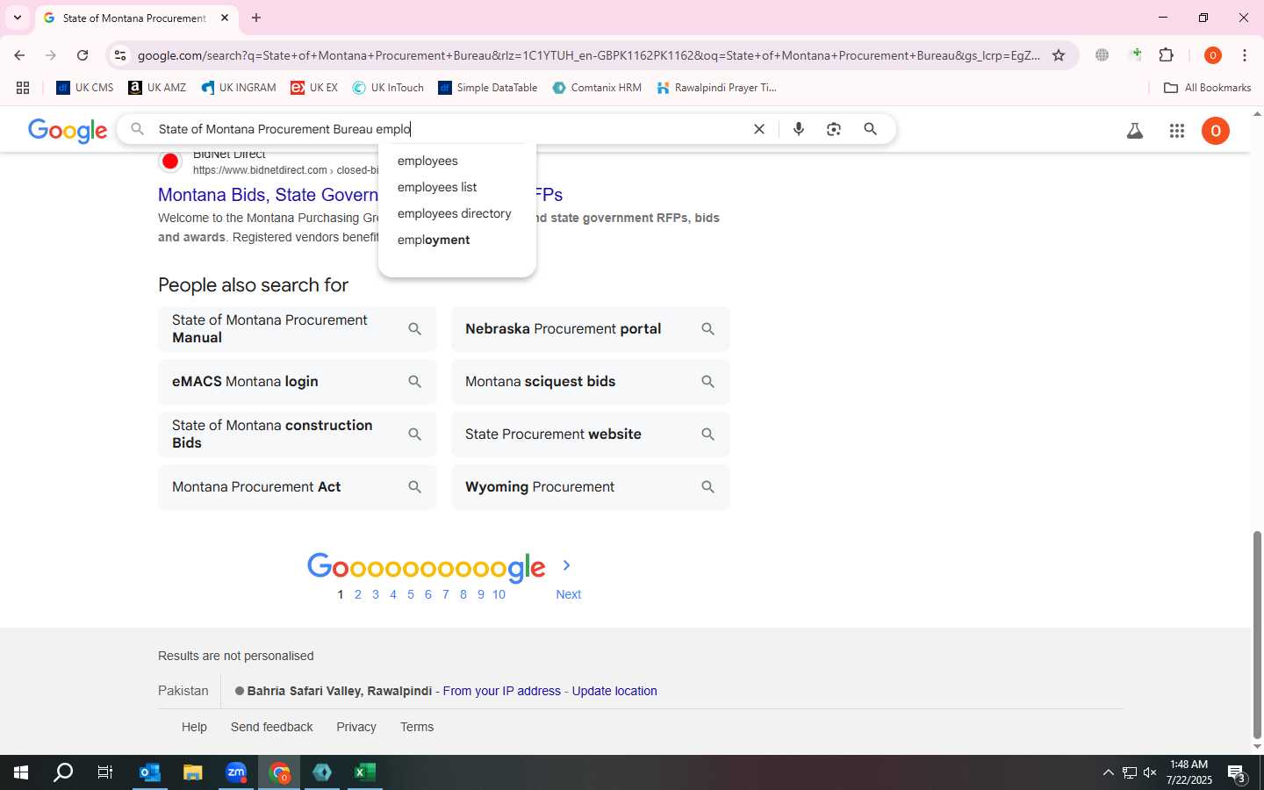Open the Windows Start menu
1264x790 pixels.
[x=21, y=772]
